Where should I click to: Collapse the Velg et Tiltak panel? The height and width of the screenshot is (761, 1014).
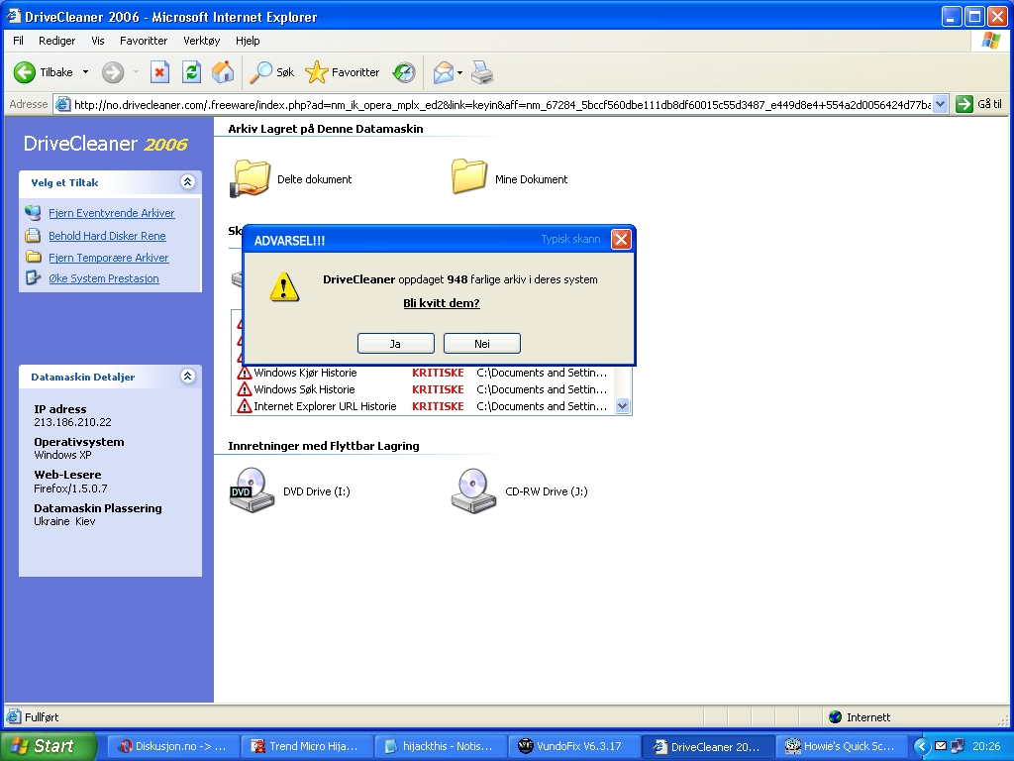(x=187, y=182)
